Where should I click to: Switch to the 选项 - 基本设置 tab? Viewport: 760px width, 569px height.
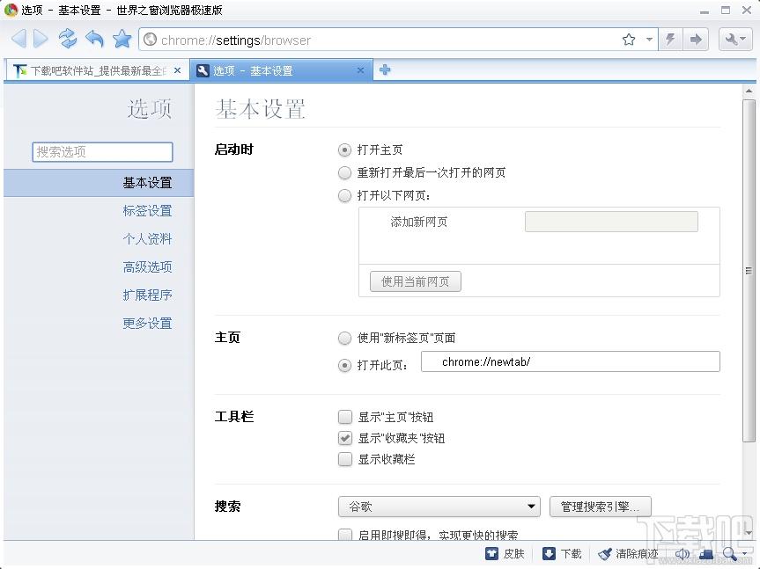(281, 70)
